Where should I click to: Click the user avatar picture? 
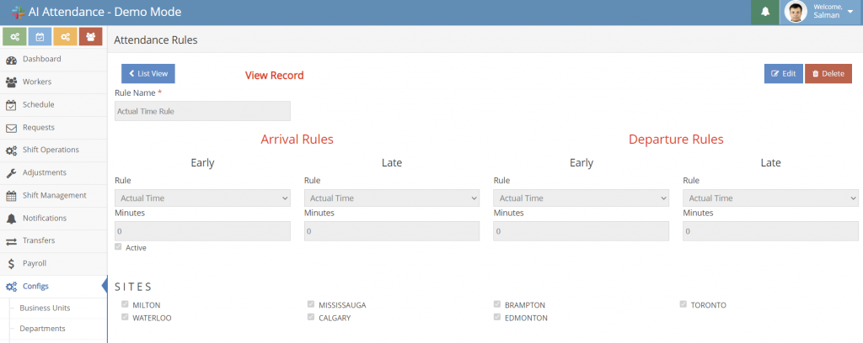796,12
